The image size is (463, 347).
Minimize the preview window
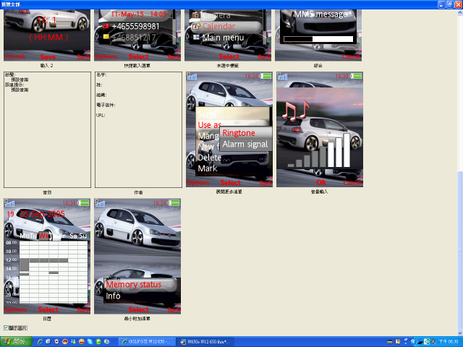click(x=441, y=4)
